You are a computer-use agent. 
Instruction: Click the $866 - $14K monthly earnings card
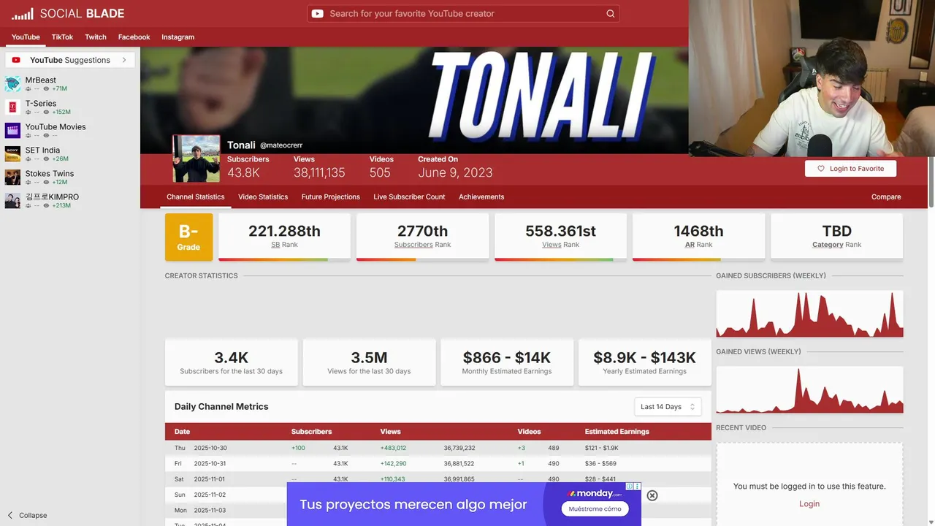pyautogui.click(x=507, y=362)
